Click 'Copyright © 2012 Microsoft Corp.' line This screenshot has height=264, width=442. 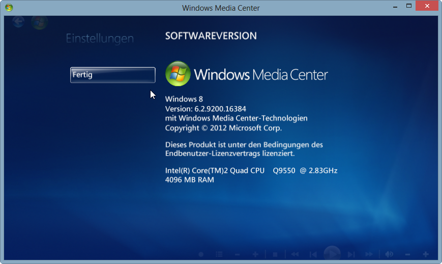point(223,128)
